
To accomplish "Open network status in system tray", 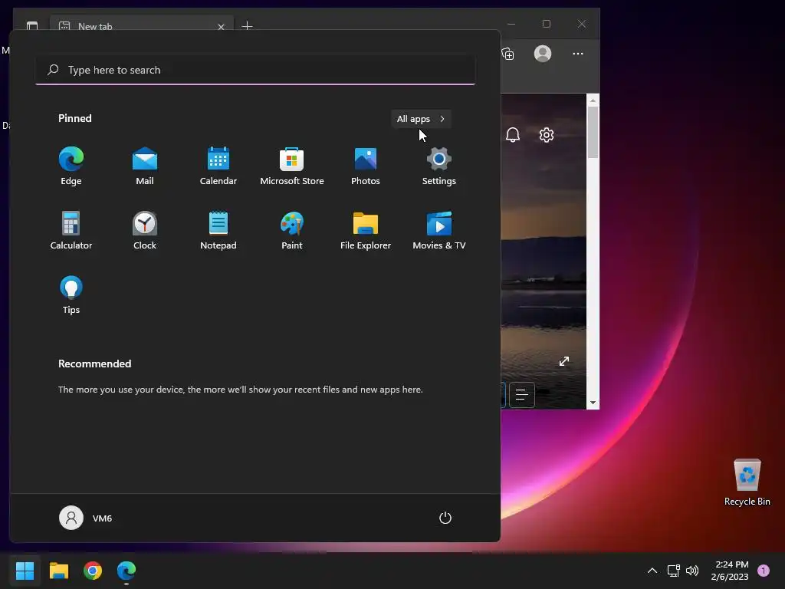I will click(673, 571).
